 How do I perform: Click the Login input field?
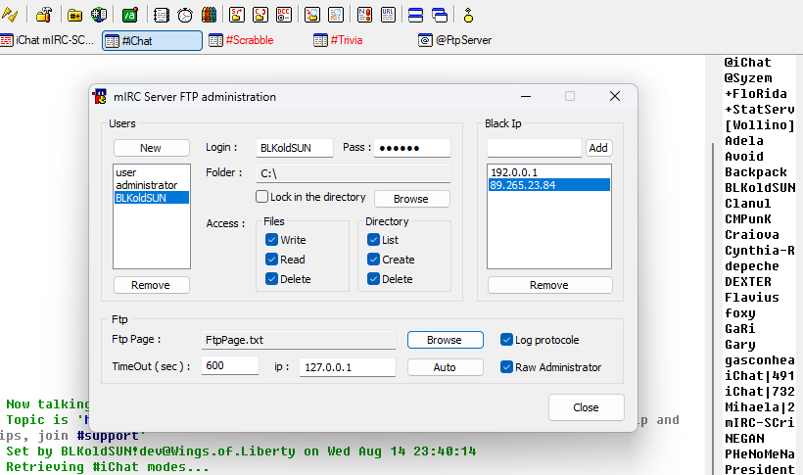pyautogui.click(x=294, y=148)
